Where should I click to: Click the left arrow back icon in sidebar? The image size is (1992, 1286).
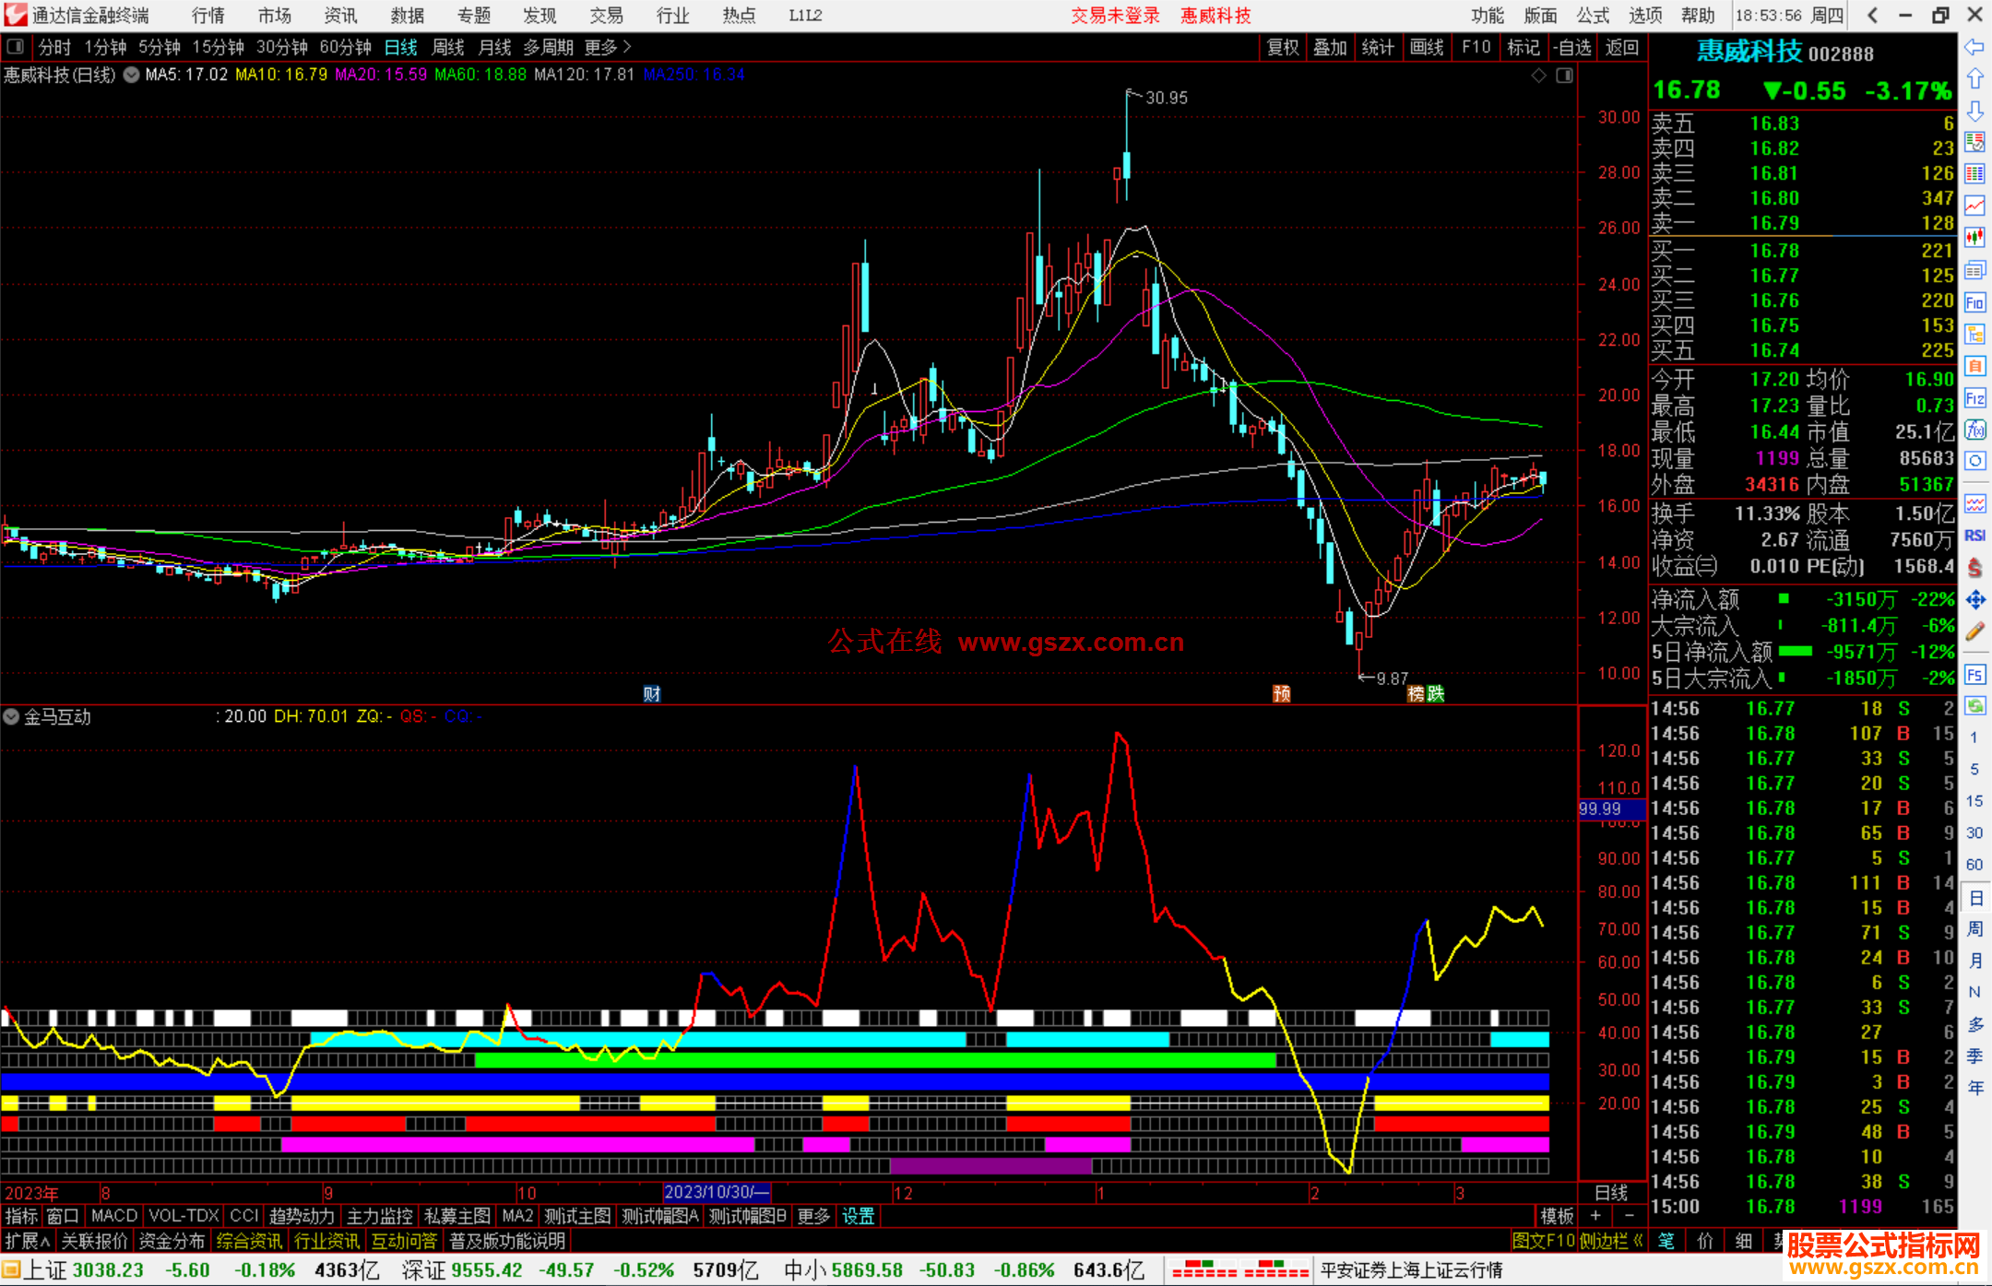tap(1974, 47)
